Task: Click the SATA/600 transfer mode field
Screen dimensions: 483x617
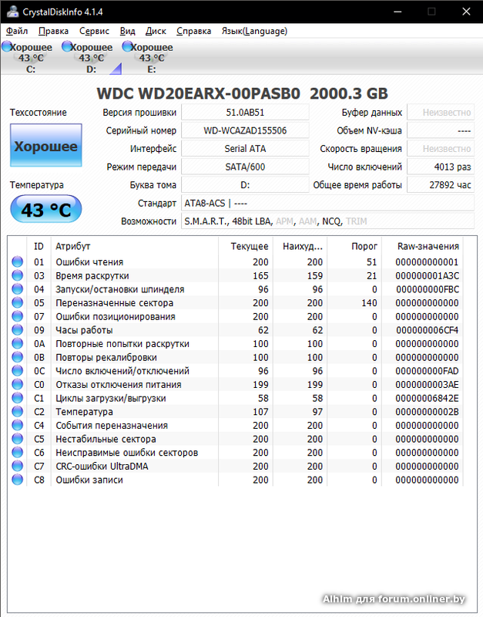Action: pos(245,167)
